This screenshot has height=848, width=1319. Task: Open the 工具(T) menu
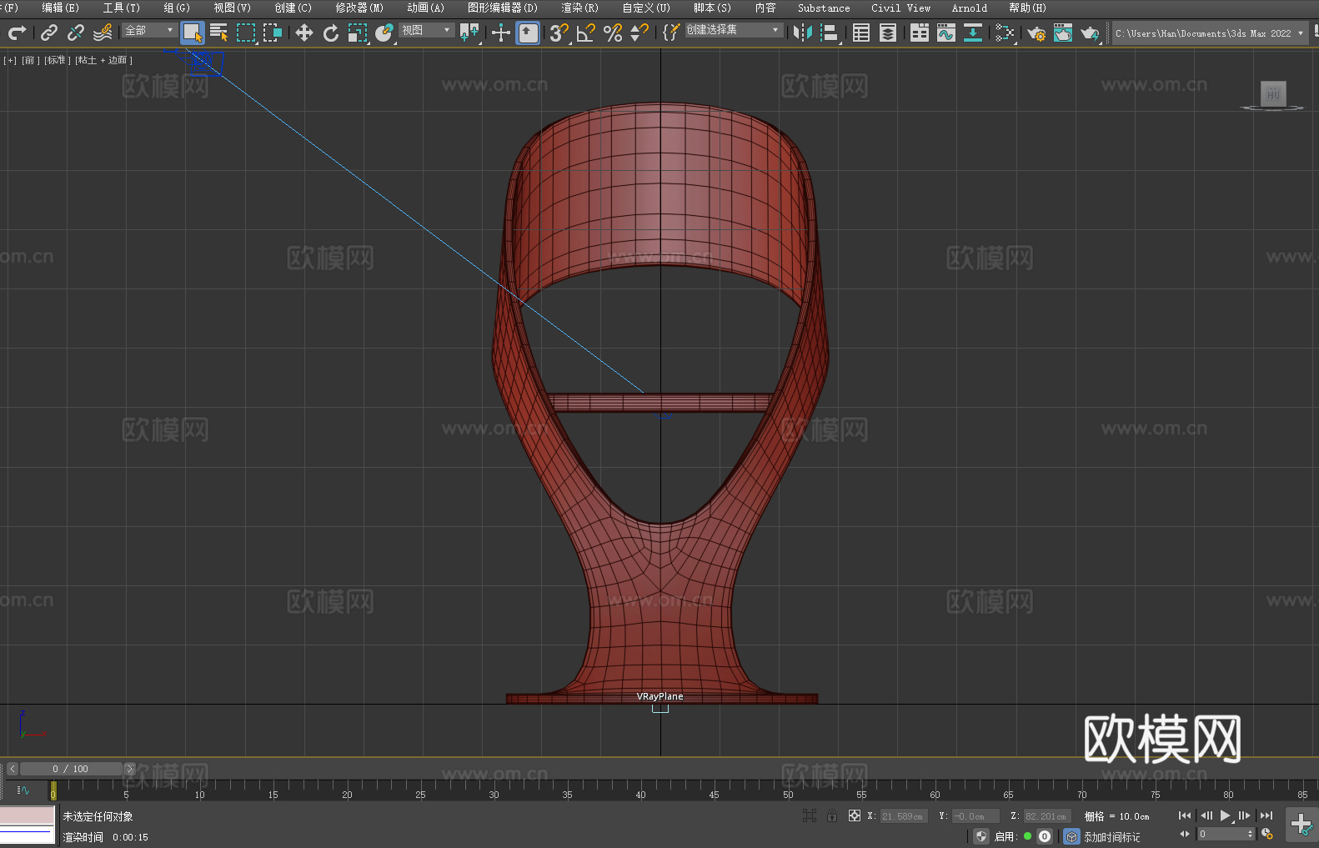pyautogui.click(x=122, y=8)
